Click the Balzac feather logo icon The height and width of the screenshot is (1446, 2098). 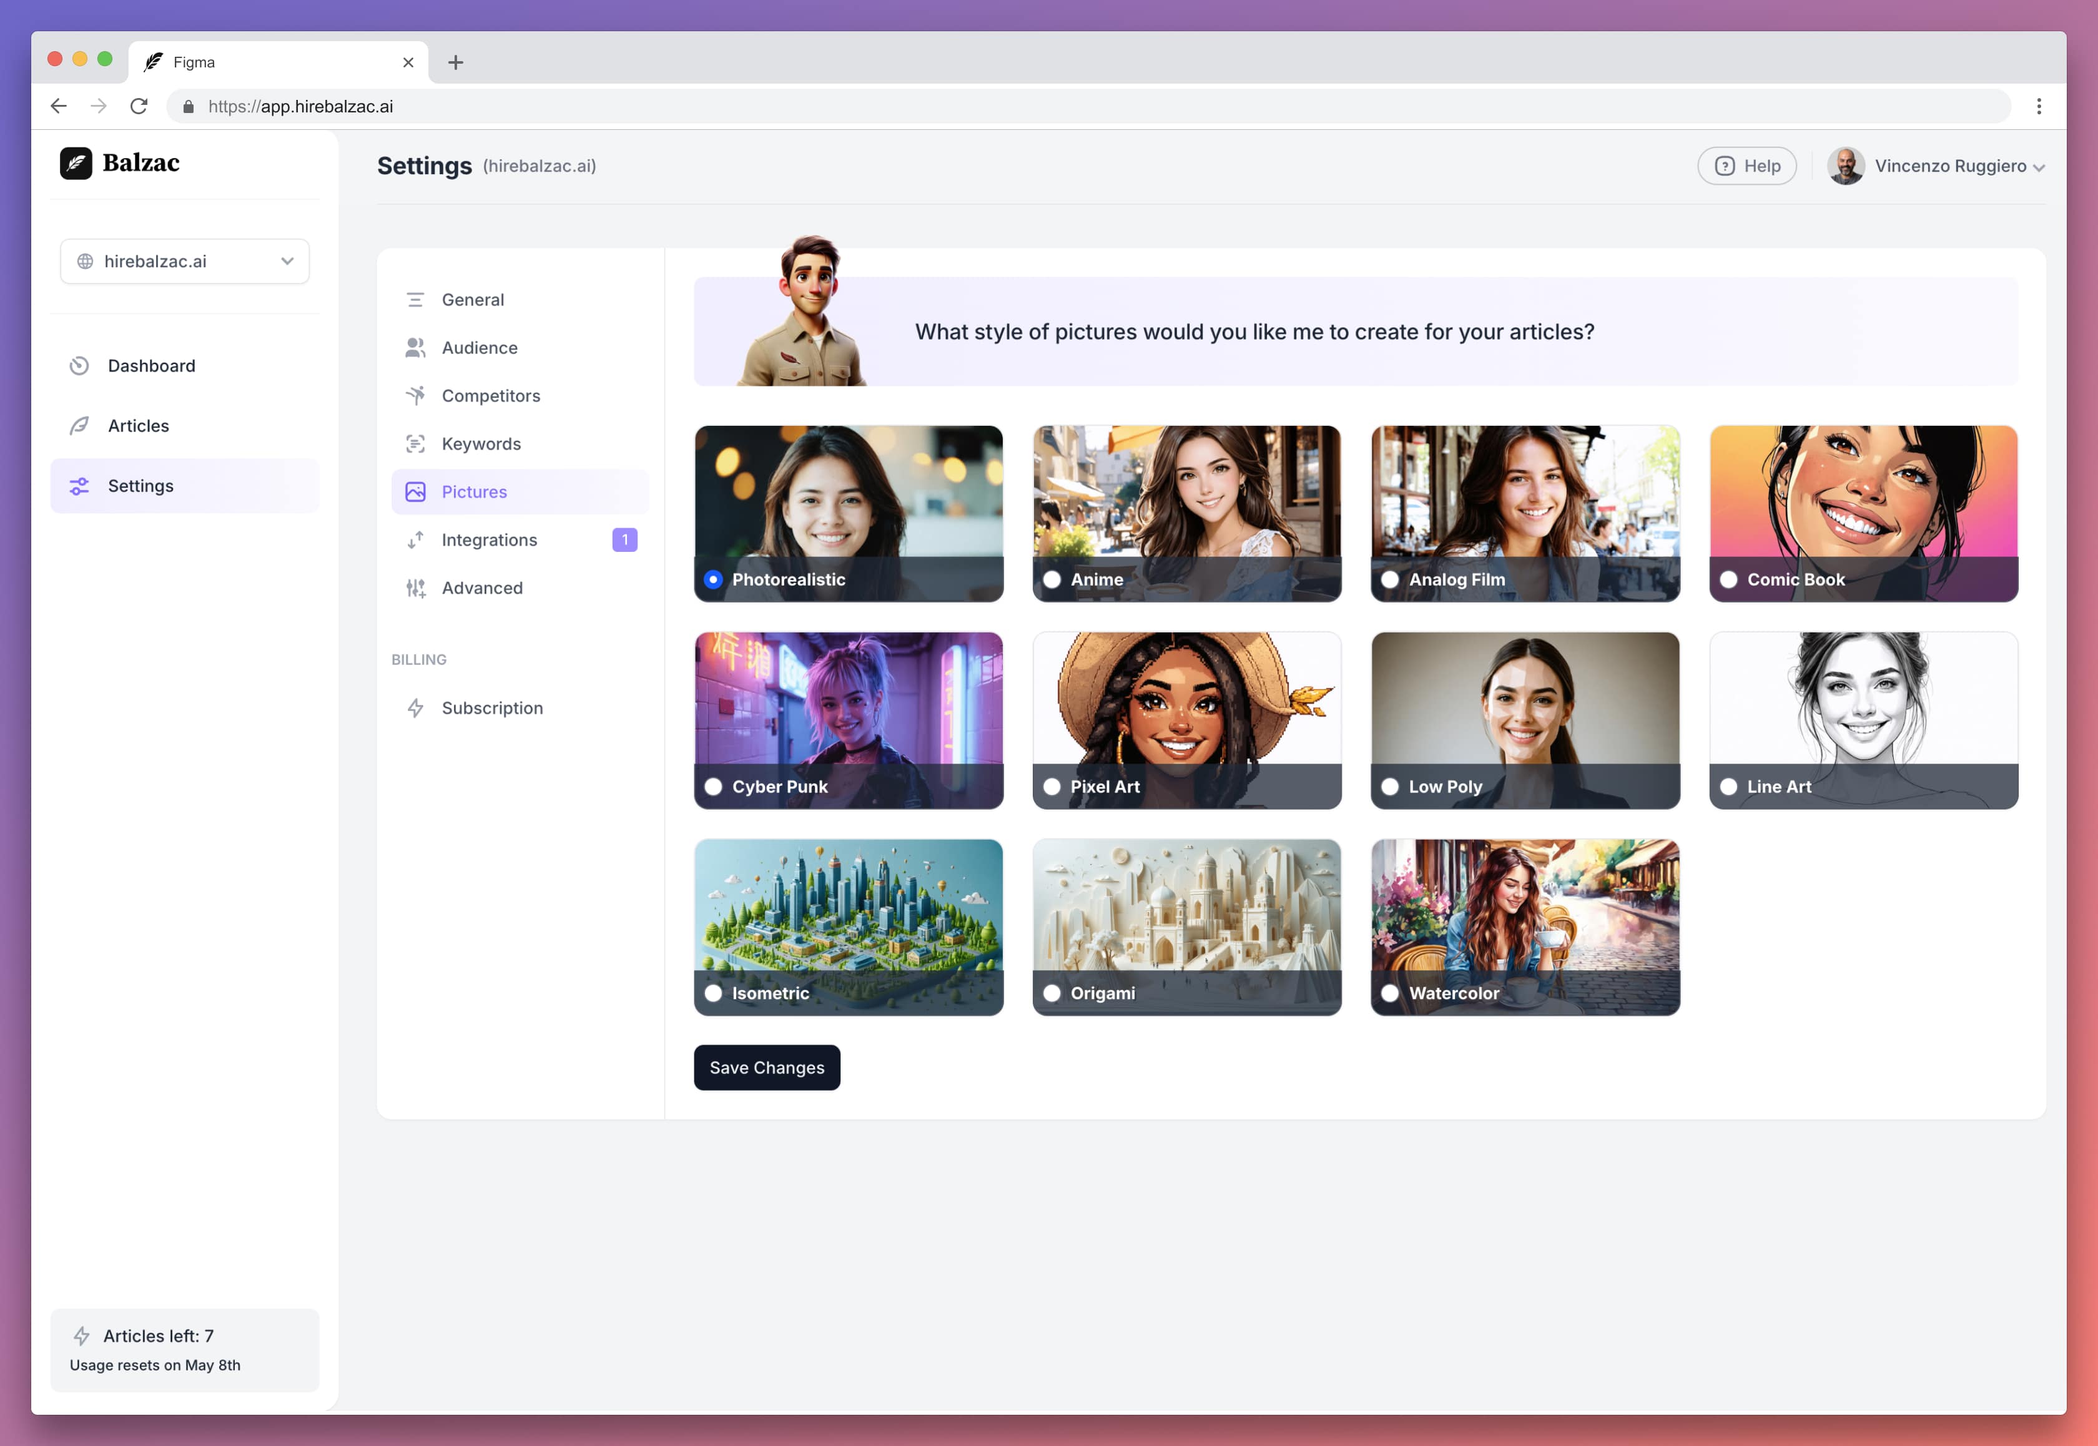(x=76, y=163)
